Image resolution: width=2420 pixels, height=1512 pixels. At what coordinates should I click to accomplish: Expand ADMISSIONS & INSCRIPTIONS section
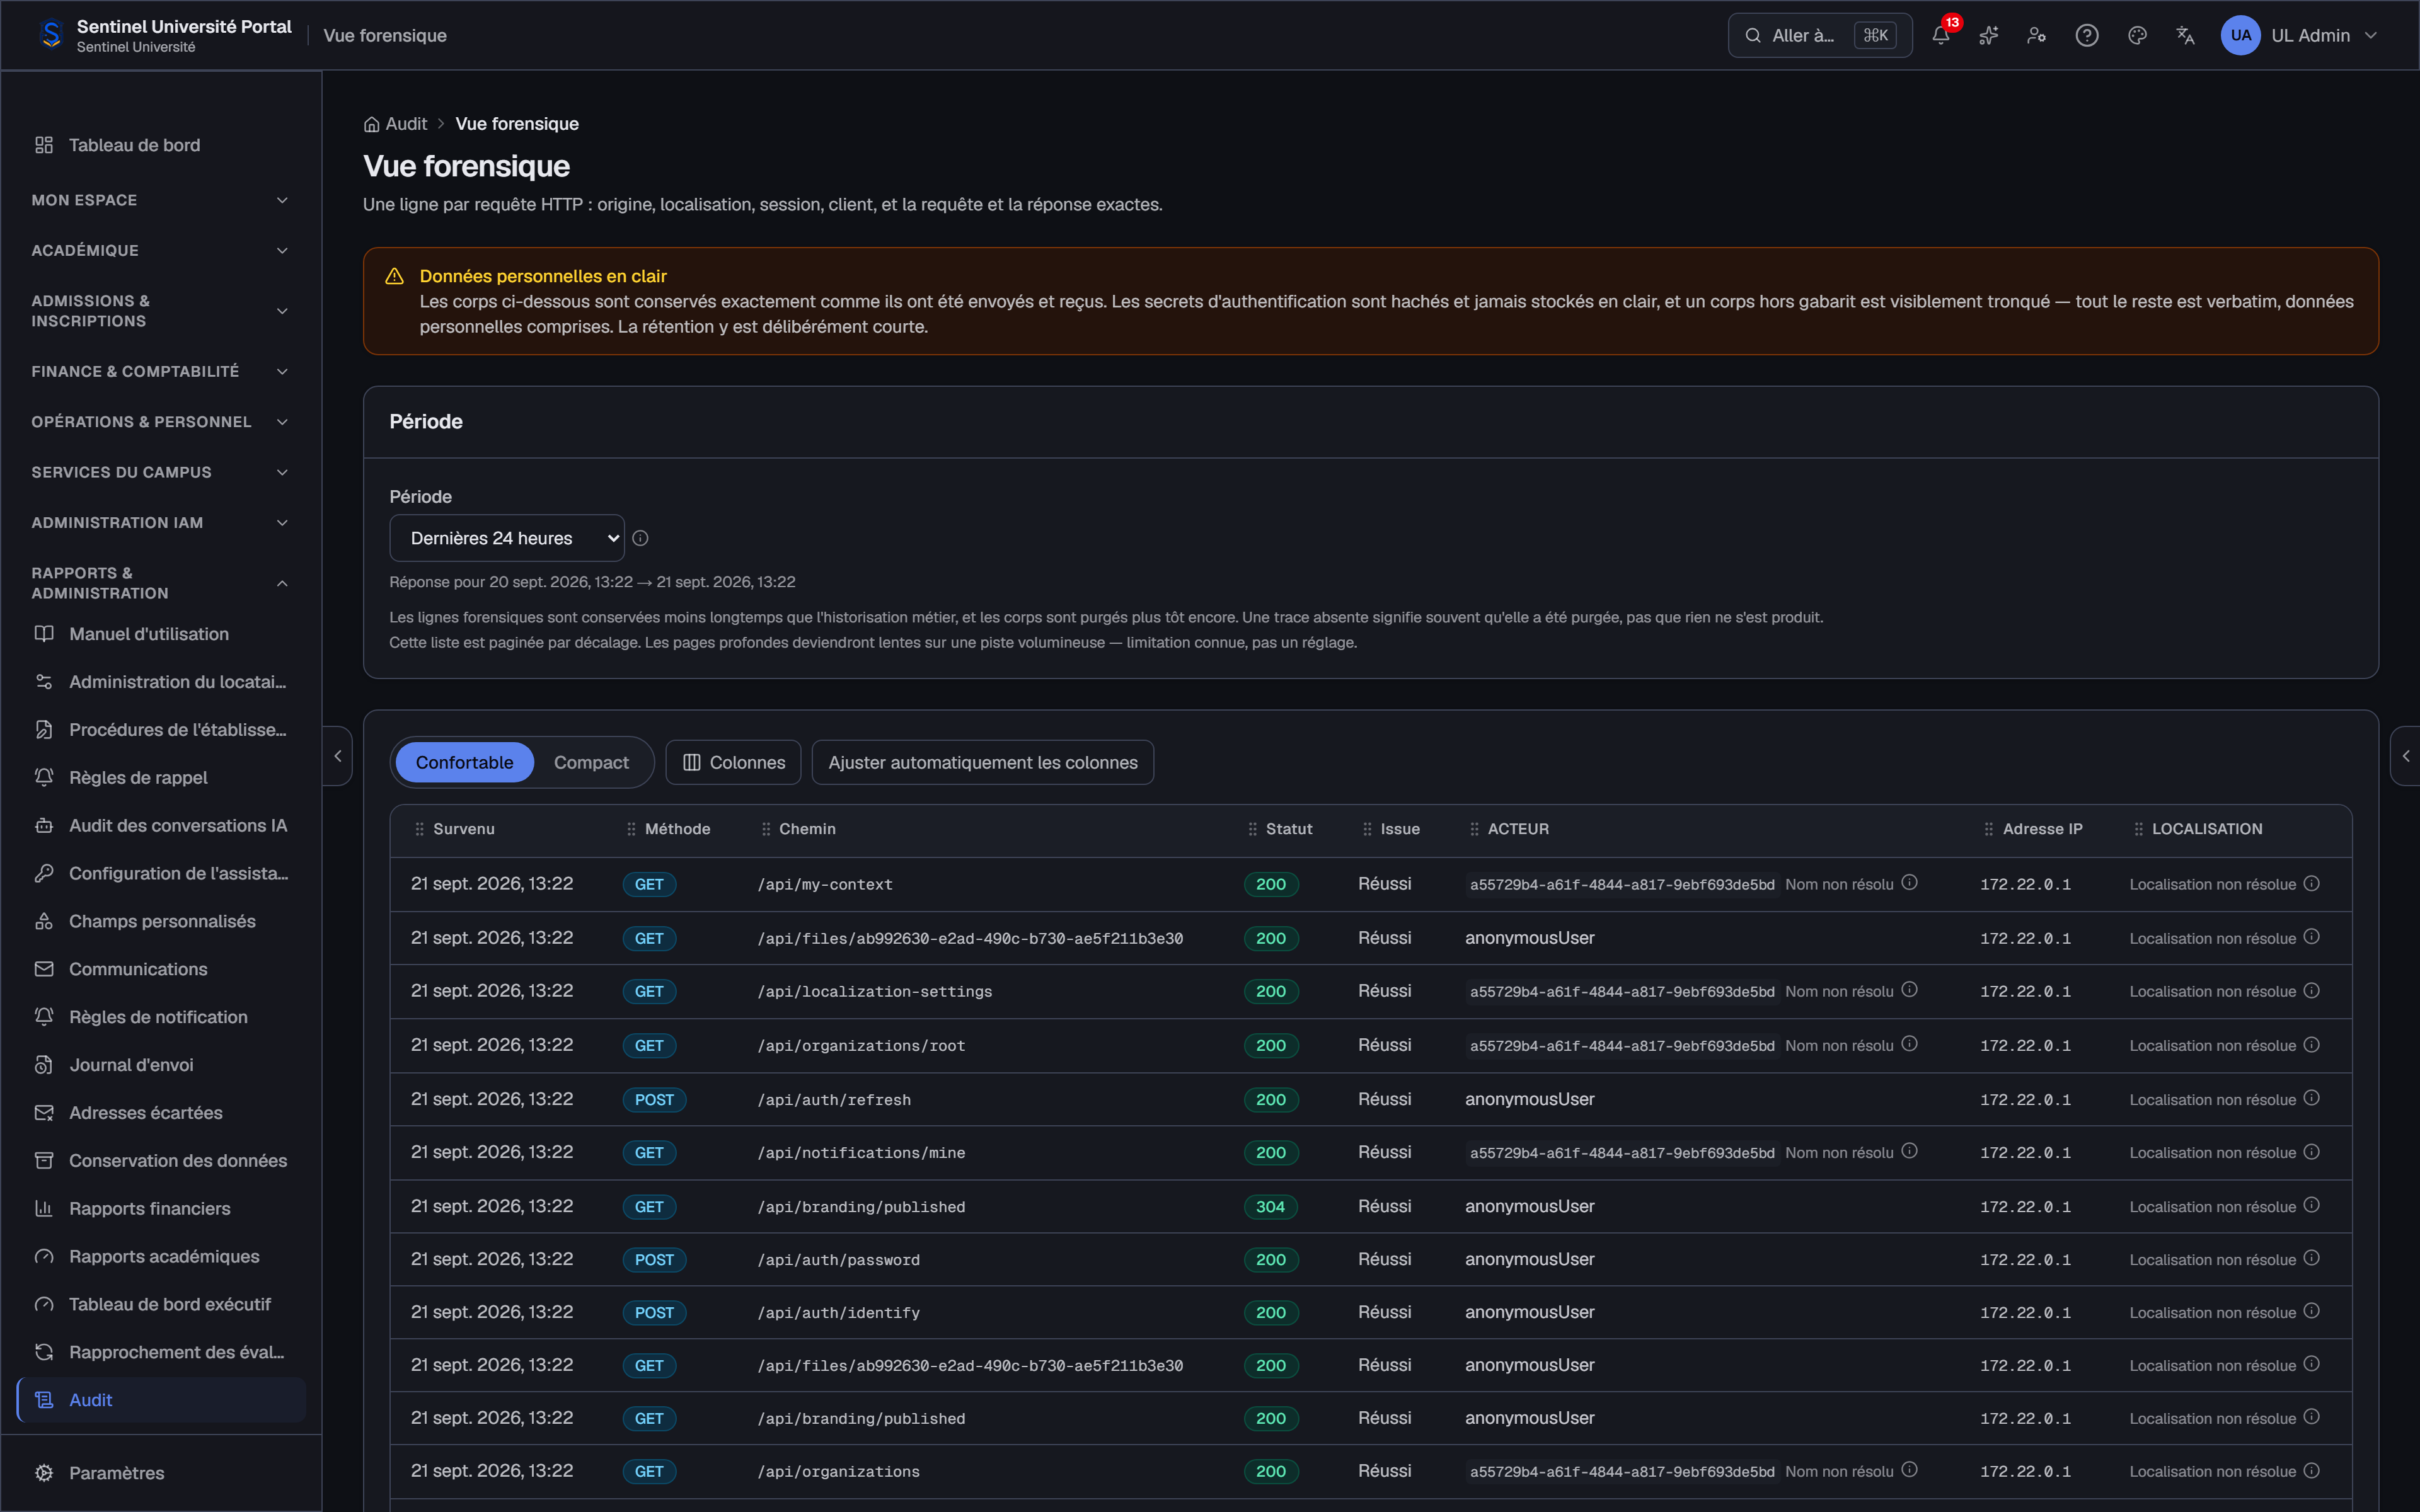(160, 311)
